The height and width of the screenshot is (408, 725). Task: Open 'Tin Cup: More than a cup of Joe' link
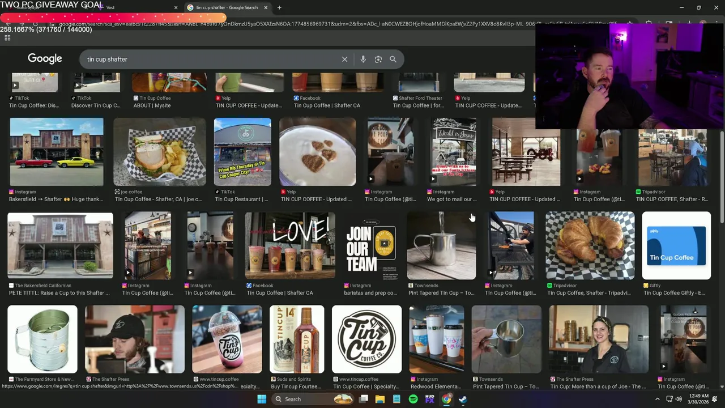(598, 386)
